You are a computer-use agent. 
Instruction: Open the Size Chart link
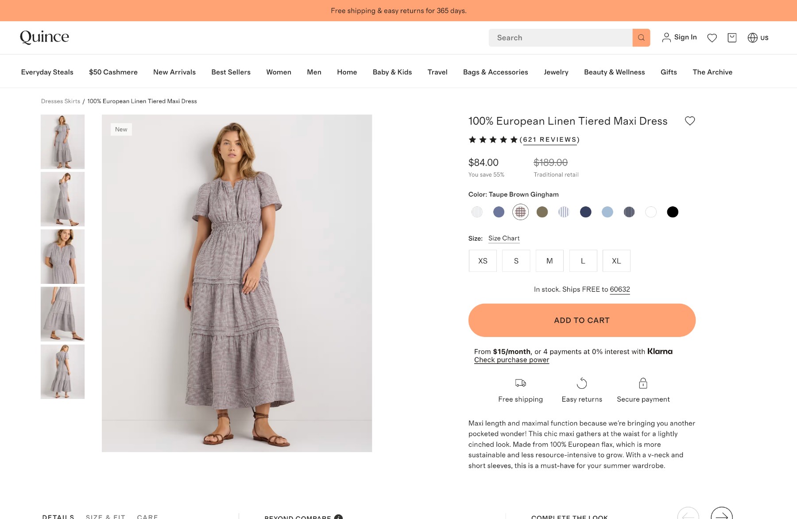point(504,238)
